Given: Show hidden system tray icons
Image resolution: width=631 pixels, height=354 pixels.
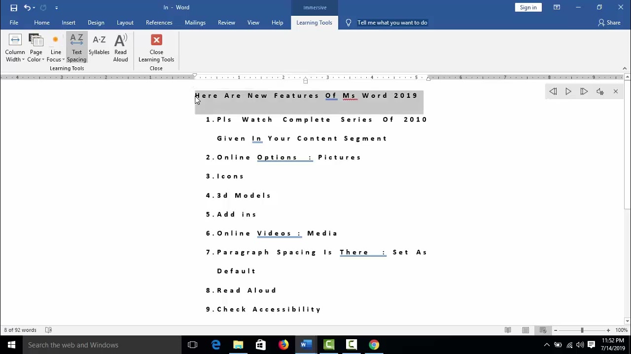Looking at the screenshot, I should (x=547, y=345).
